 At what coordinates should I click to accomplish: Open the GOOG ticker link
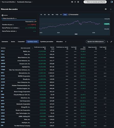coord(3,67)
